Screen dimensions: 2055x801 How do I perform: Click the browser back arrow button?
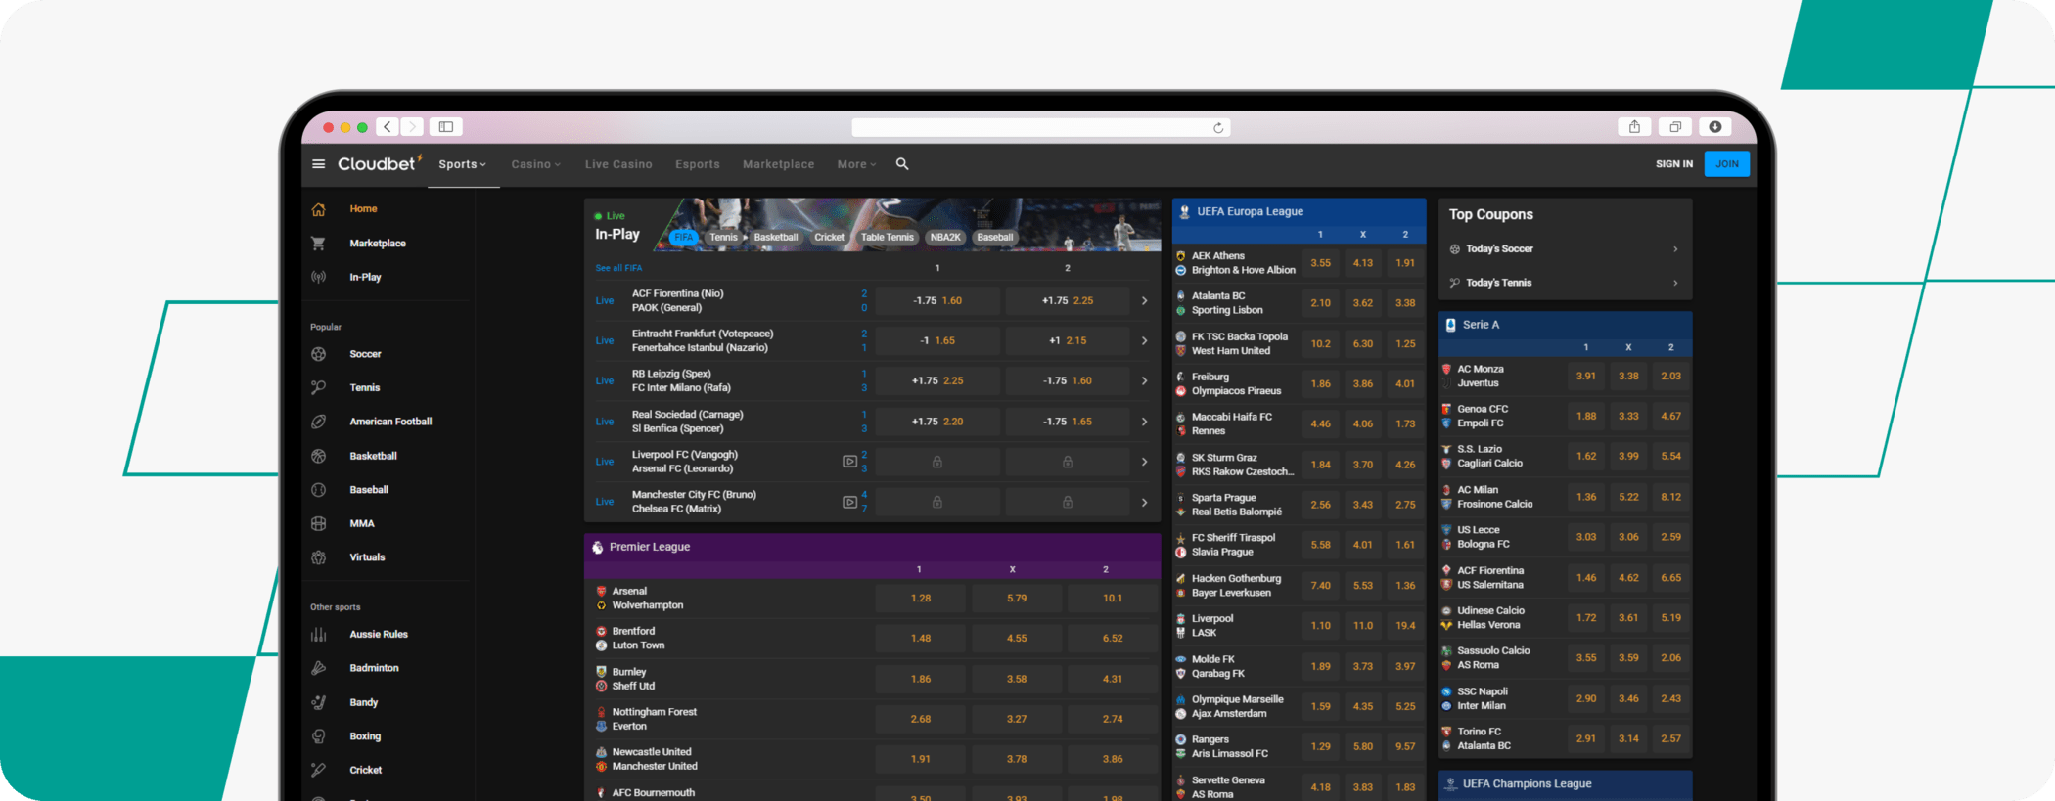[x=388, y=127]
